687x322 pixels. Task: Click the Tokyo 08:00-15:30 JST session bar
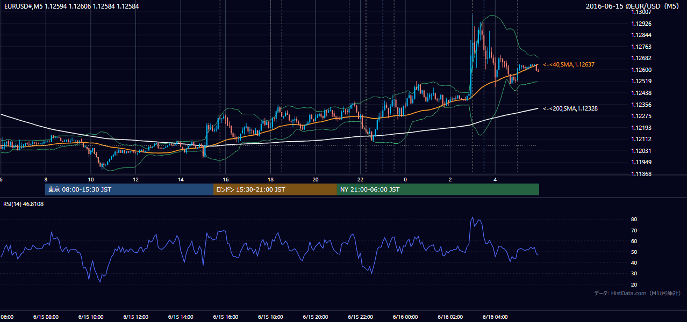coord(129,189)
